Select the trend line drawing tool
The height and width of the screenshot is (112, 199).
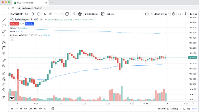pyautogui.click(x=4, y=20)
